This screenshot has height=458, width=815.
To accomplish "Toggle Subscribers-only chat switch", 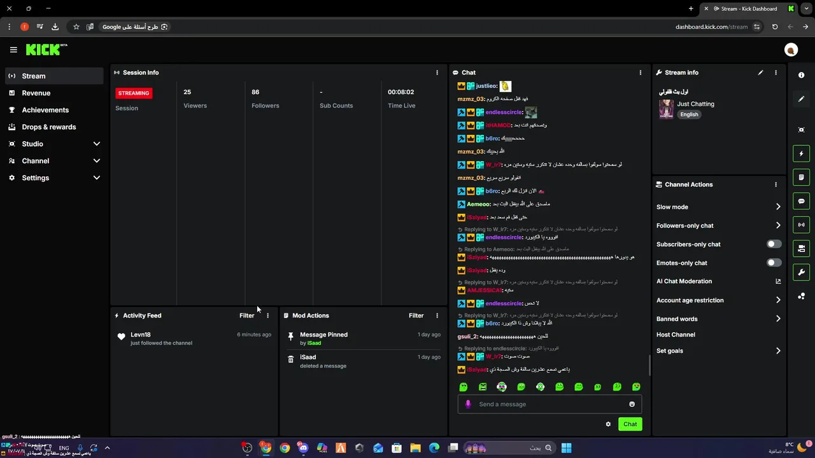I will pyautogui.click(x=774, y=244).
